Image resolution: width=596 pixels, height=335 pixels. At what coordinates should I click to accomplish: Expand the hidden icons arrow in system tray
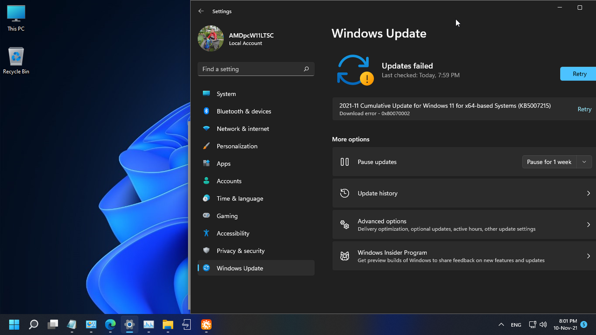501,324
